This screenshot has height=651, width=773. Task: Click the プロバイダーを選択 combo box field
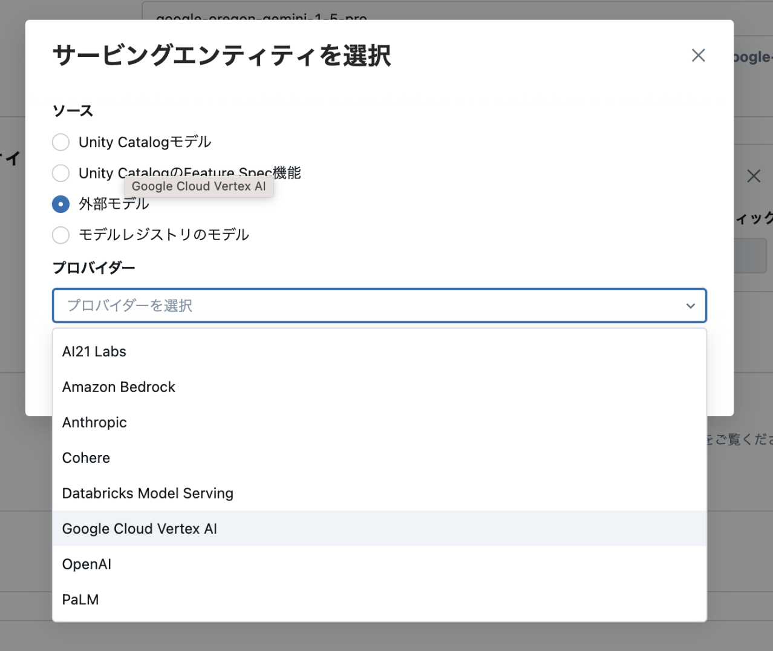tap(379, 306)
